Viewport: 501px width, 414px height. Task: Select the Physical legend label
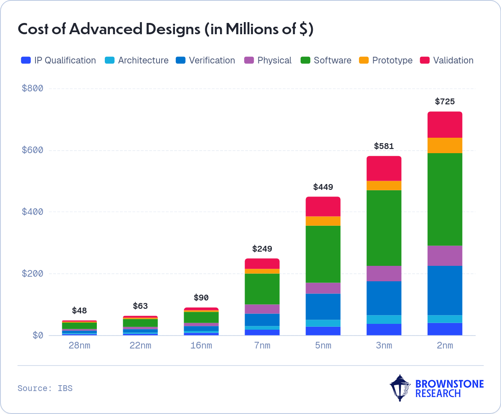click(274, 61)
